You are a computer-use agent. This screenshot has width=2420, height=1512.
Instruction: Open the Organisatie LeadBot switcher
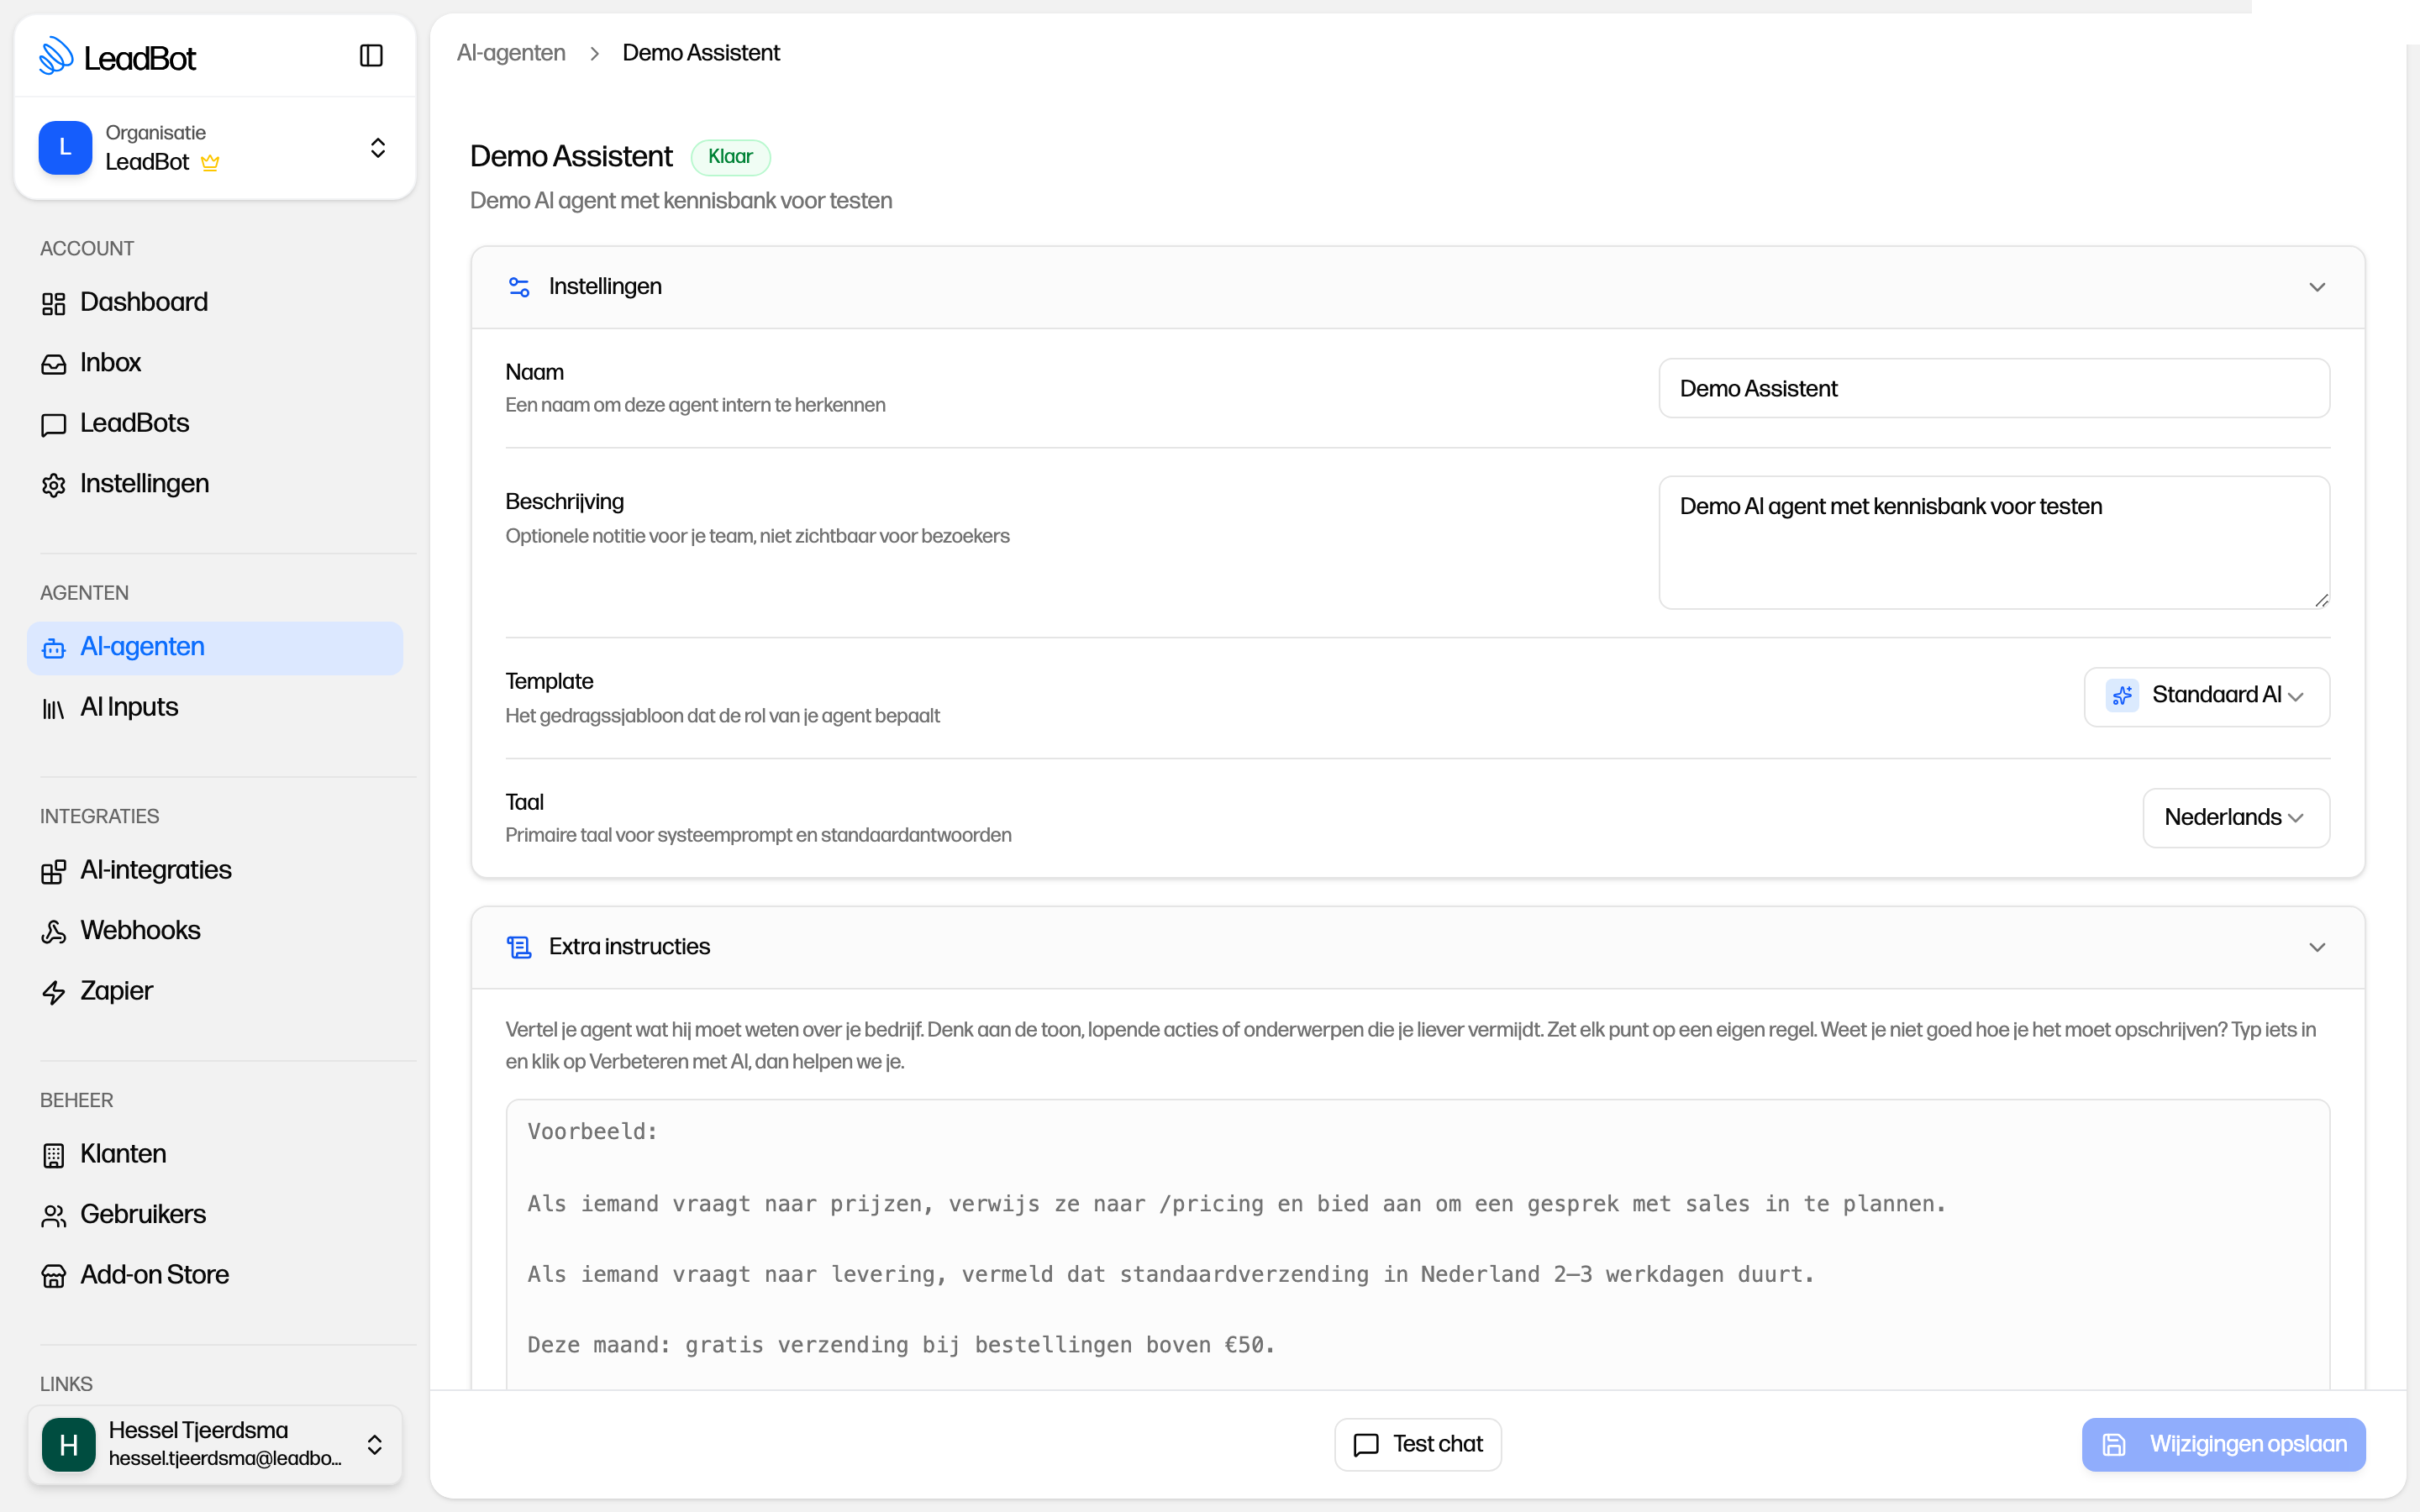[x=215, y=148]
